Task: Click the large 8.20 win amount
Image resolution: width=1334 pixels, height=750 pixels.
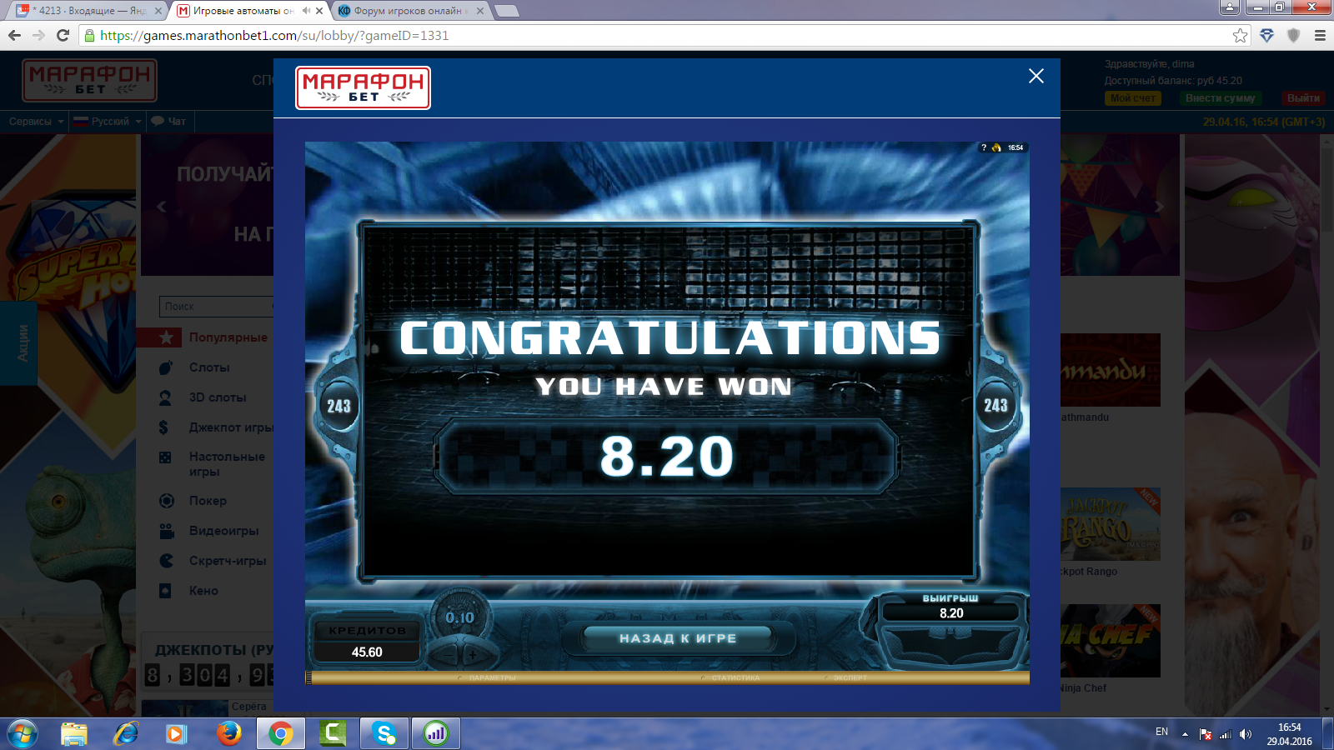Action: pos(667,457)
